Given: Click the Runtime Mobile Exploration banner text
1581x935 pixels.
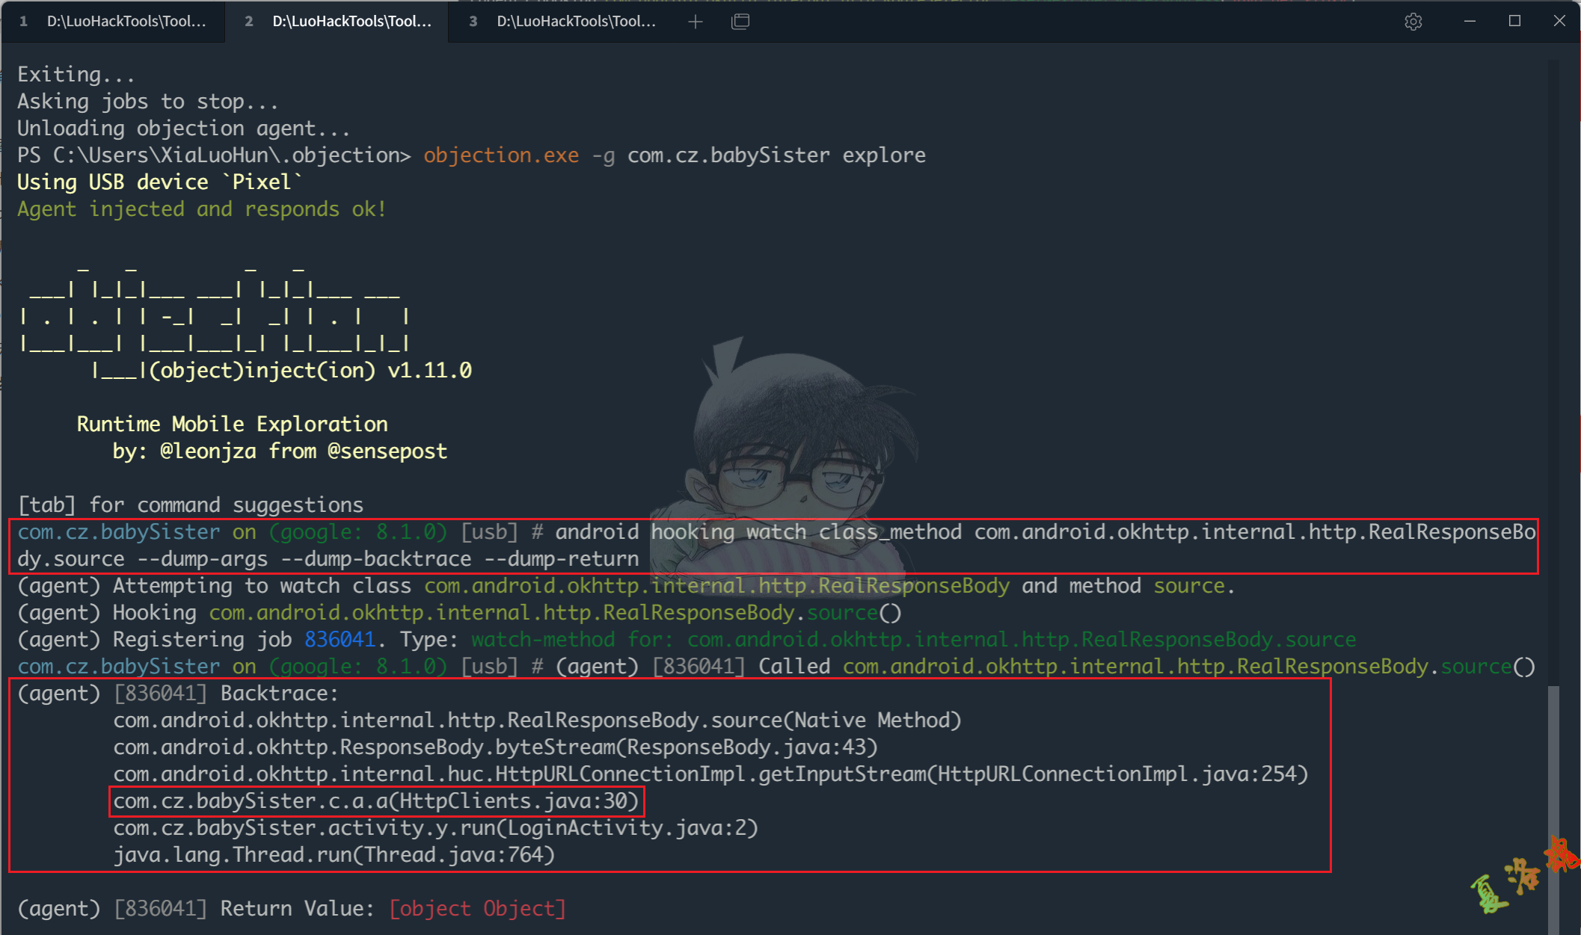Looking at the screenshot, I should (x=232, y=424).
